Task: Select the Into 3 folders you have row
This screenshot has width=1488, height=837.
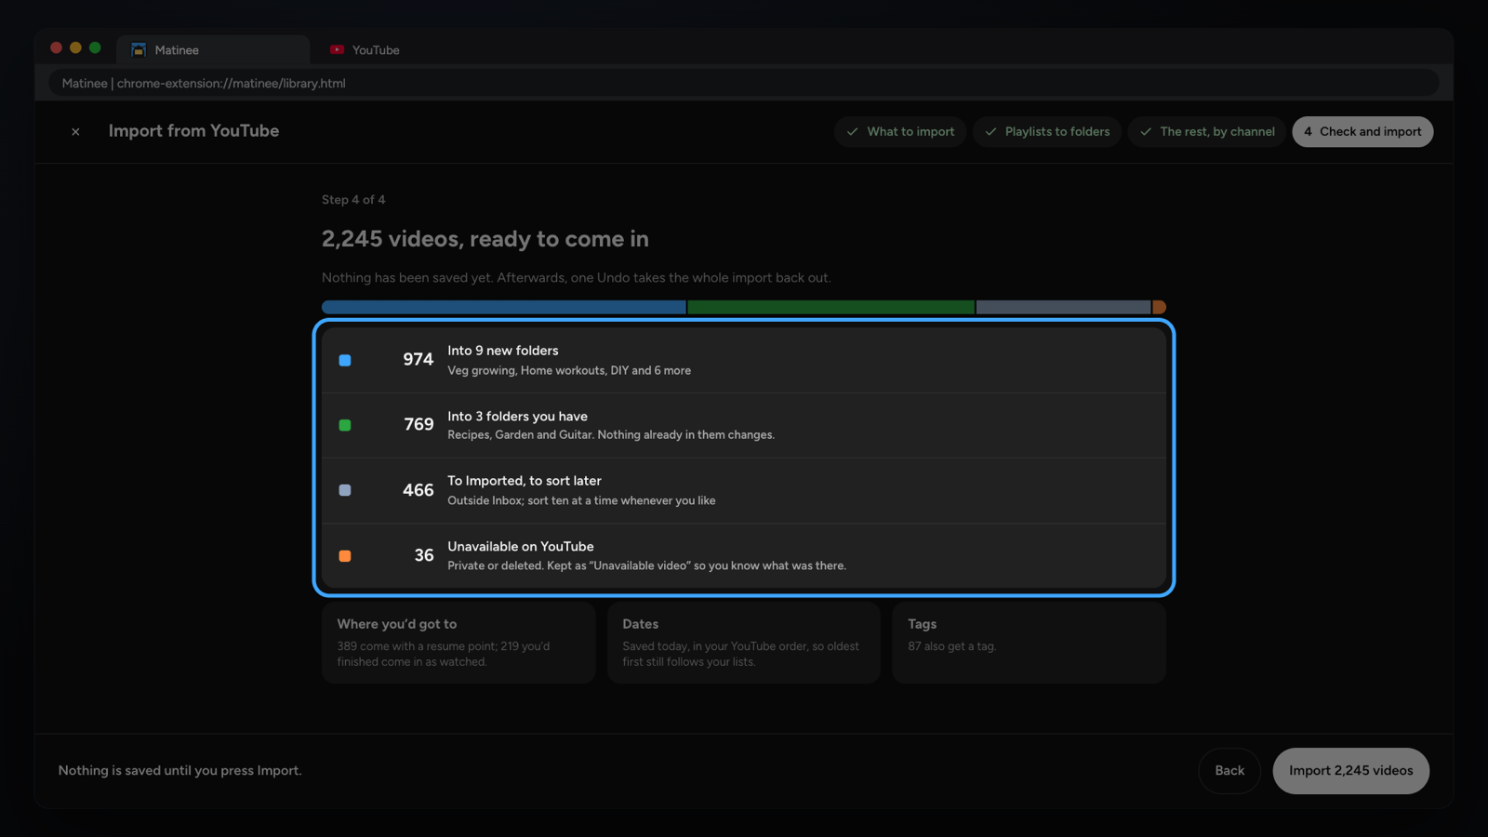Action: (x=744, y=425)
